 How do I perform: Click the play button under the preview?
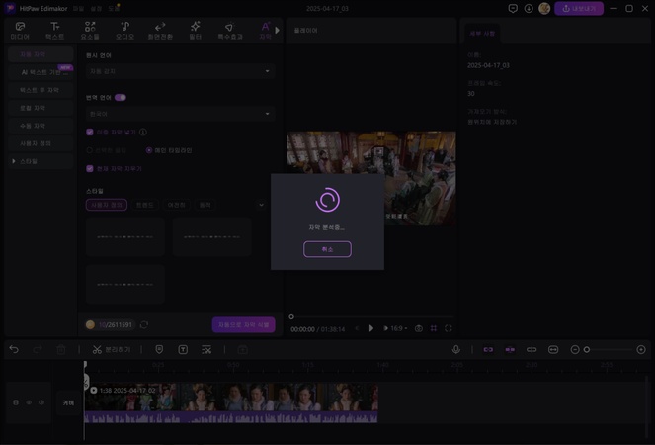[x=371, y=328]
